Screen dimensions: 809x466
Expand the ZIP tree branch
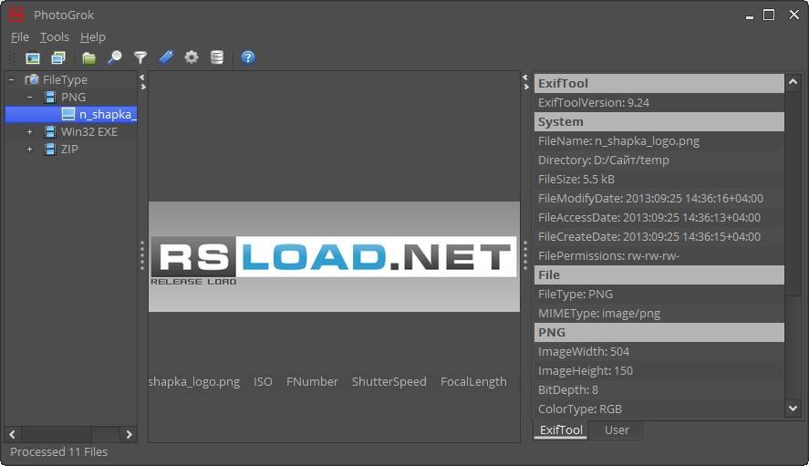pos(29,150)
